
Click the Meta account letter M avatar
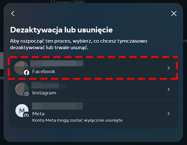coord(22,111)
